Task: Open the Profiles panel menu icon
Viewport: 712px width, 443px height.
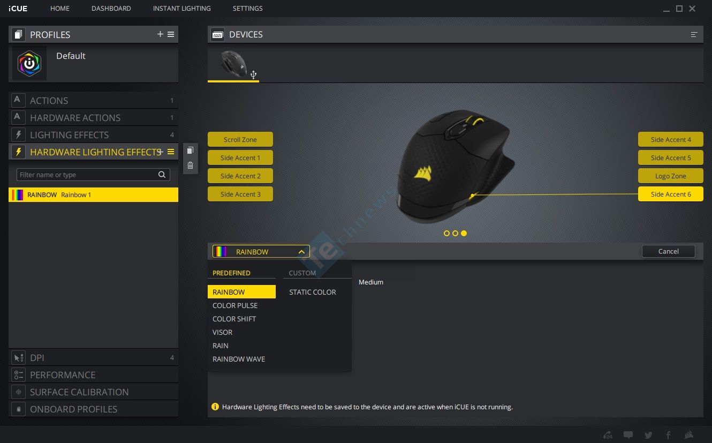Action: pyautogui.click(x=171, y=34)
